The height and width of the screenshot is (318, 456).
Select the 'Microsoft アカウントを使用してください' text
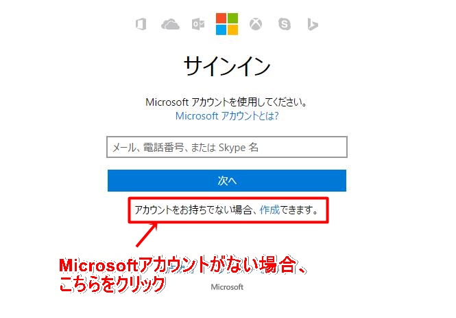pyautogui.click(x=226, y=102)
